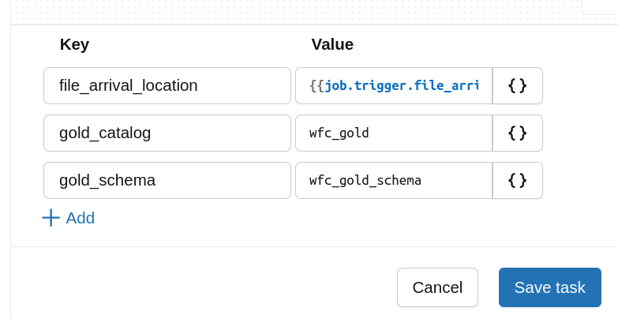The width and height of the screenshot is (618, 319).
Task: Click the wfc_gold_schema value field
Action: (x=393, y=180)
